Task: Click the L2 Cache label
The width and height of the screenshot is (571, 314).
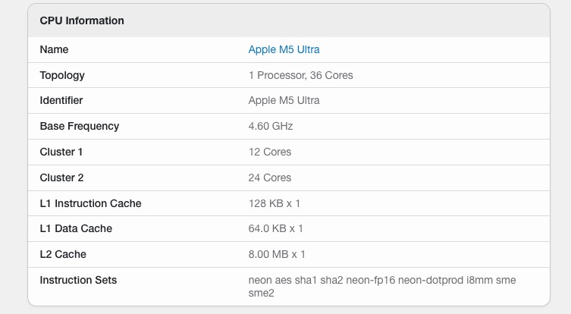Action: [x=63, y=254]
